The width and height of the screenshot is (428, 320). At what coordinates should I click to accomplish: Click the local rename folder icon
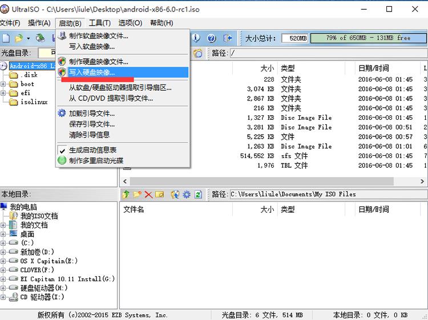[160, 195]
